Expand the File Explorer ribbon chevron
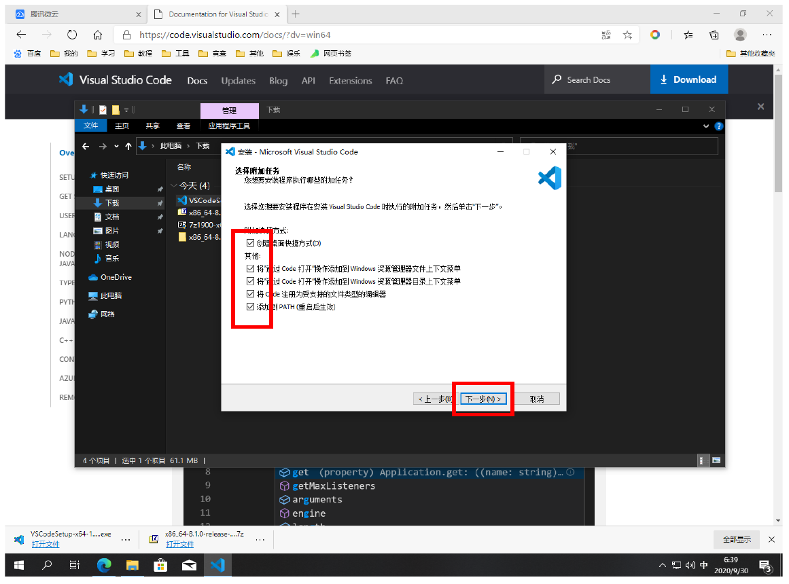Screen dimensions: 789x584 click(x=707, y=126)
